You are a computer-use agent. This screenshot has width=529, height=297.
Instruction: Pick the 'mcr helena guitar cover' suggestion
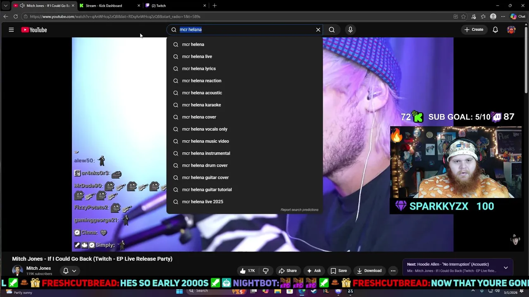[x=245, y=177]
